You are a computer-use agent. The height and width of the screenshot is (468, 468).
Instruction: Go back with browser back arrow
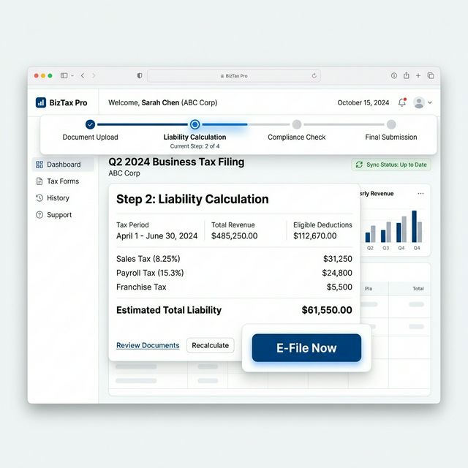click(83, 75)
